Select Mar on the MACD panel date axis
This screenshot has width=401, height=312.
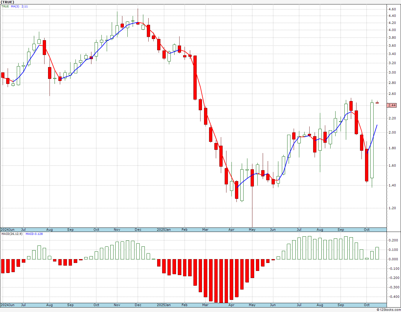point(205,305)
